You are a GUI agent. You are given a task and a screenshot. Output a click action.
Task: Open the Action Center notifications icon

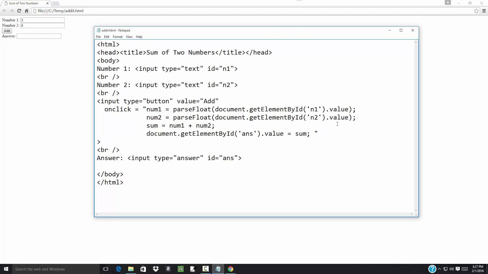[x=458, y=269]
